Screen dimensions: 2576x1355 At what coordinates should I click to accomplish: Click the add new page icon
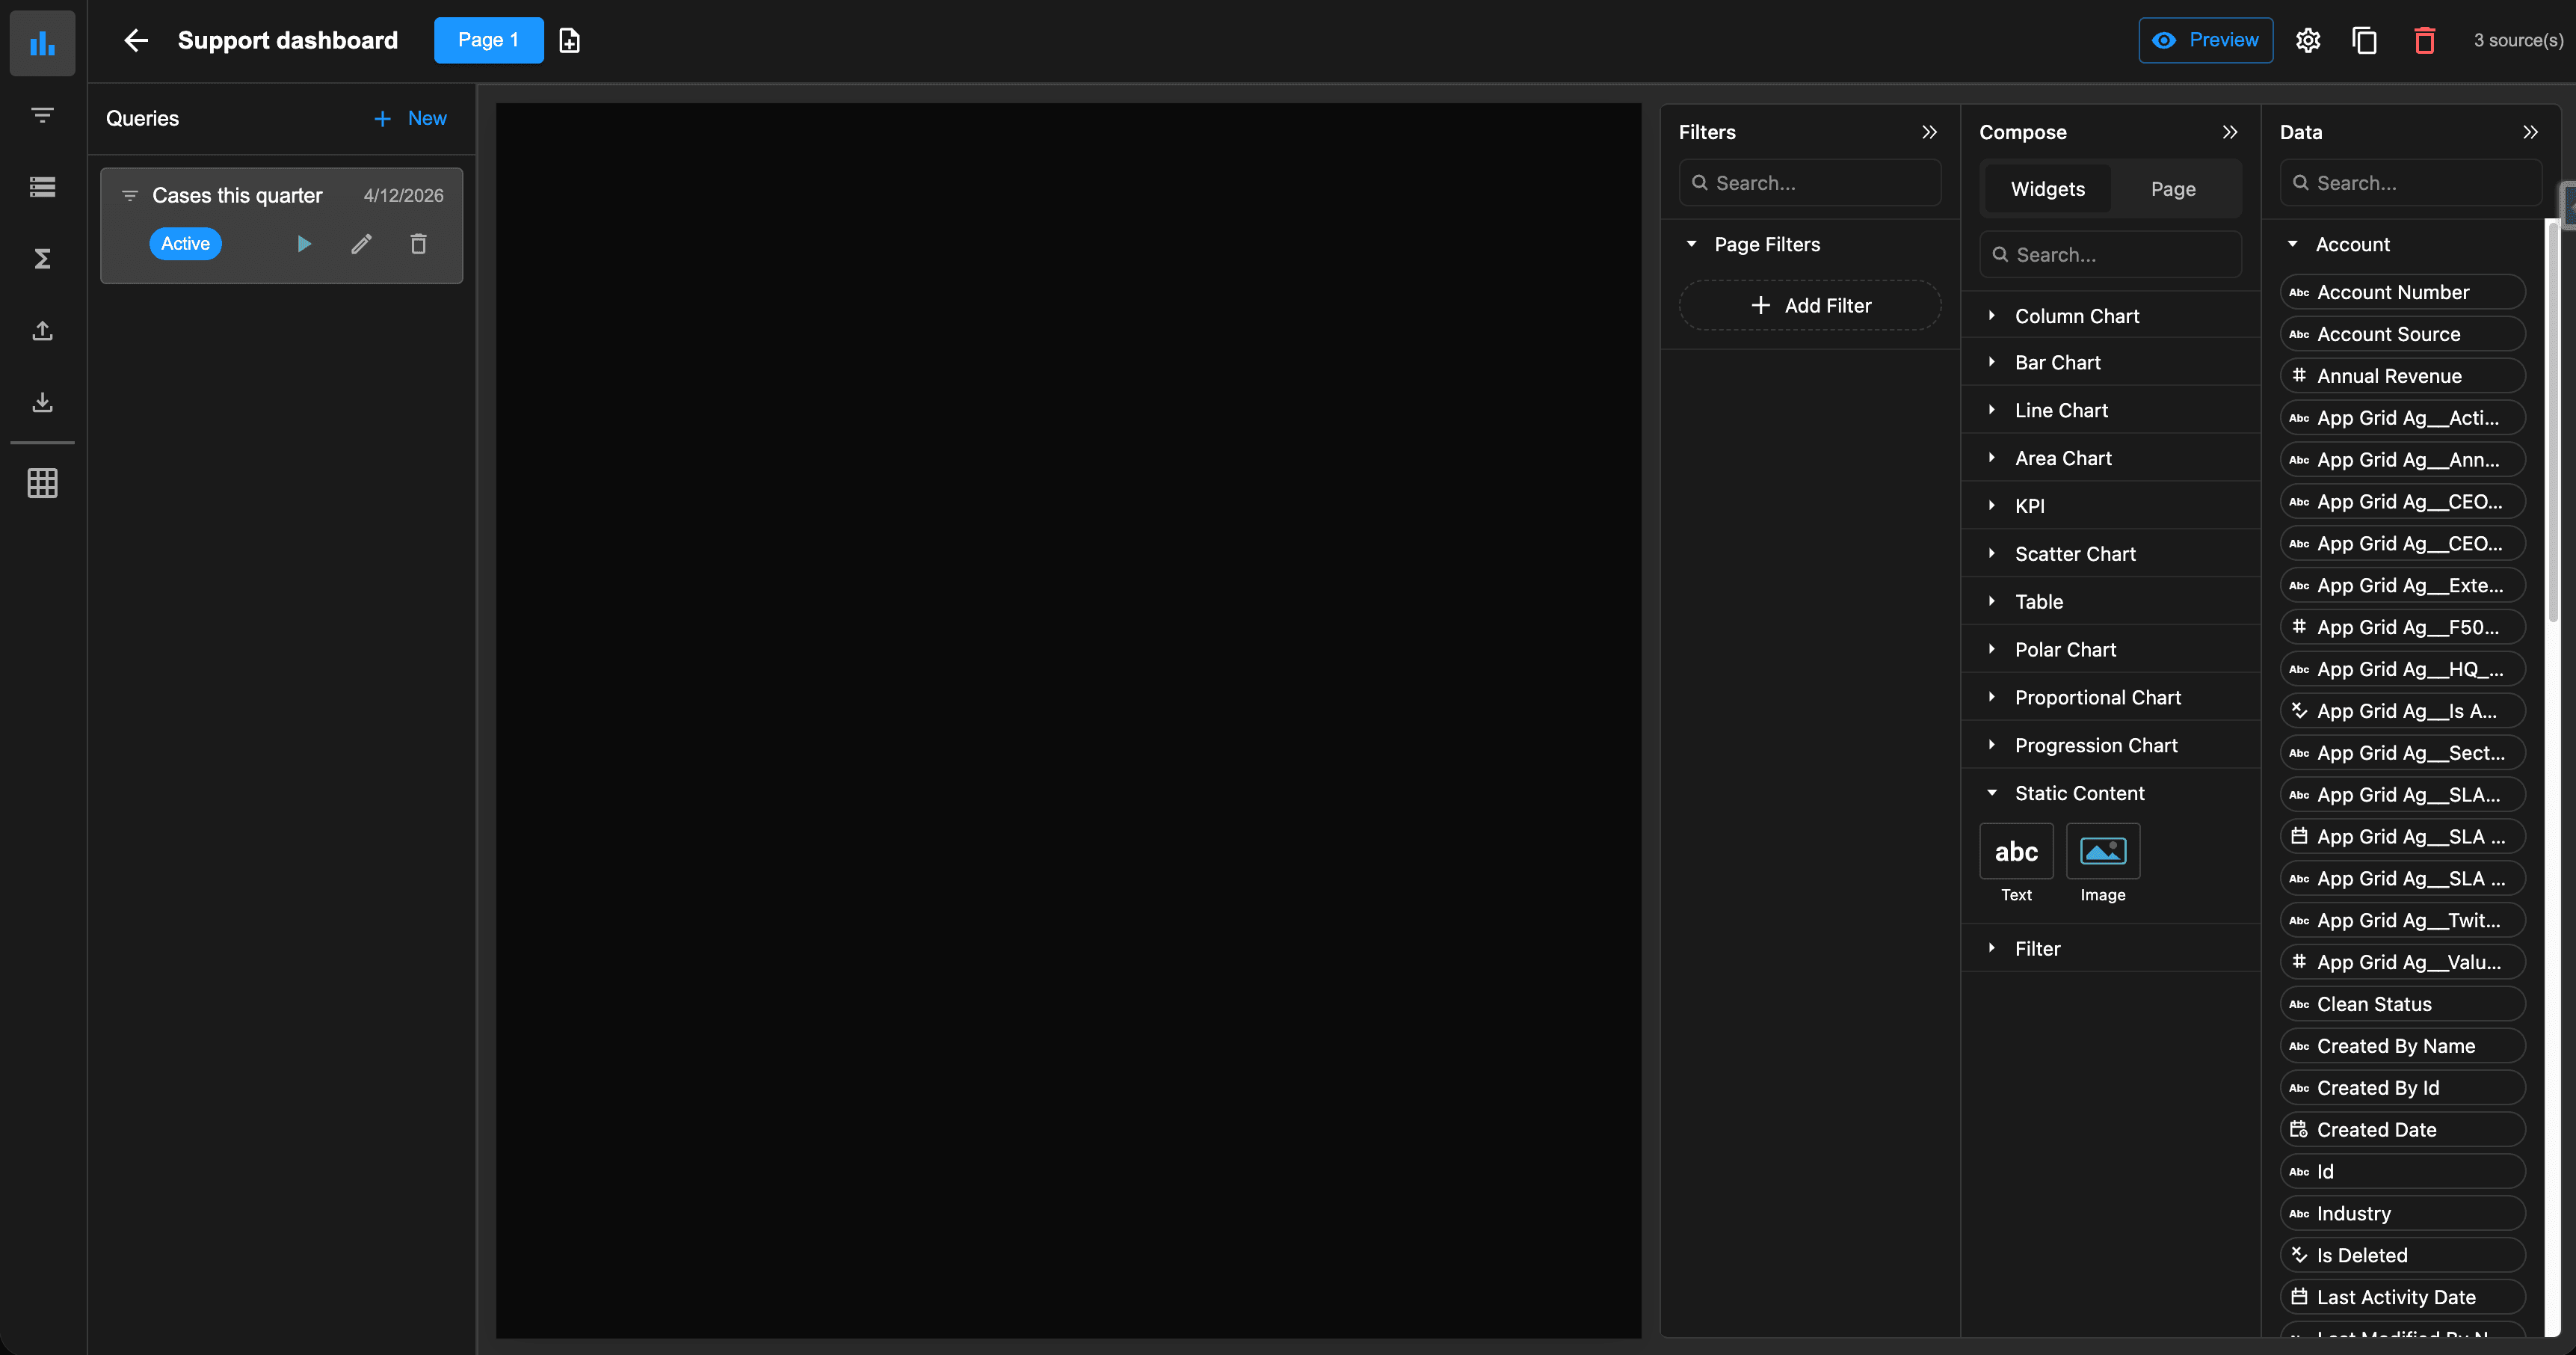[569, 40]
